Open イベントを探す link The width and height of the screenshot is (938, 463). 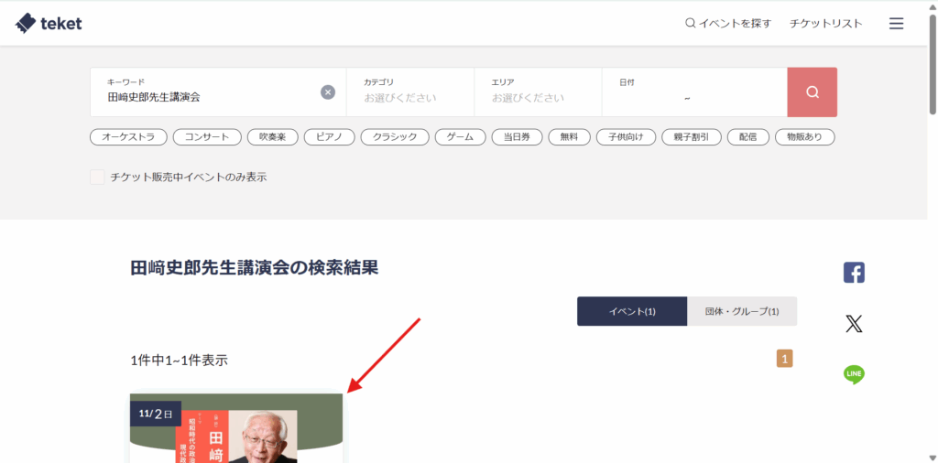tap(728, 24)
